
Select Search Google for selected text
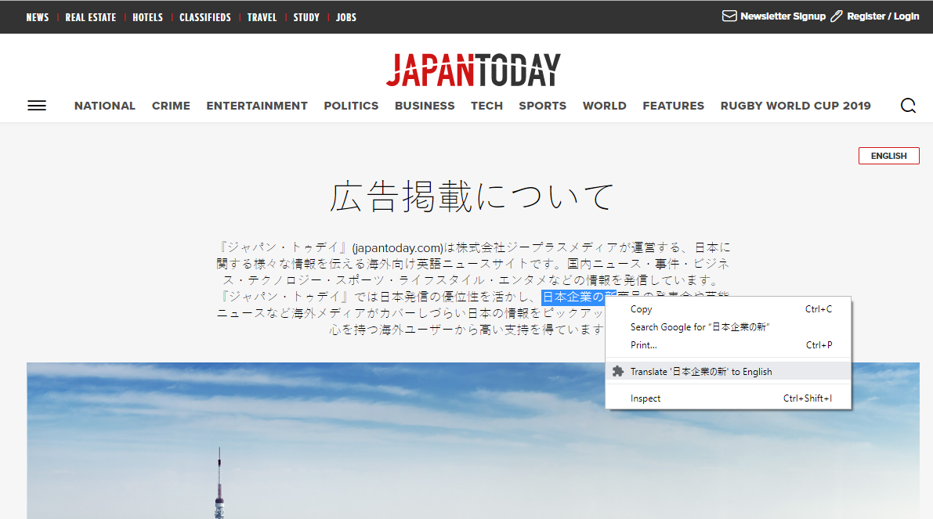(729, 327)
